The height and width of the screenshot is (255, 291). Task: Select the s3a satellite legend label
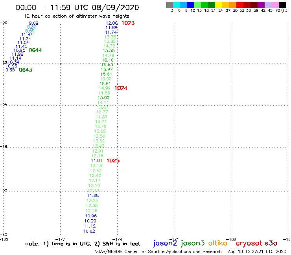coord(271,243)
